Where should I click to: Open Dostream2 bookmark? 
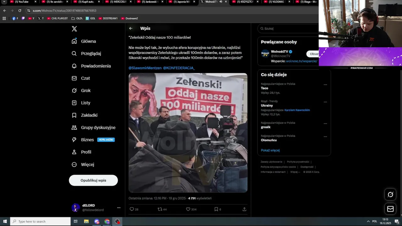pyautogui.click(x=129, y=19)
